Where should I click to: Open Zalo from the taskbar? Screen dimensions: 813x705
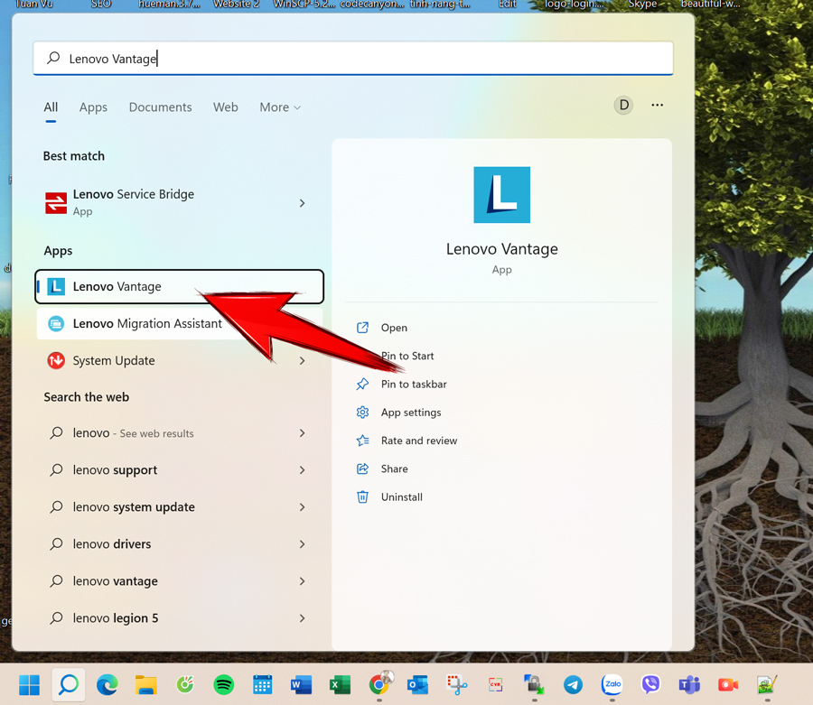click(612, 685)
